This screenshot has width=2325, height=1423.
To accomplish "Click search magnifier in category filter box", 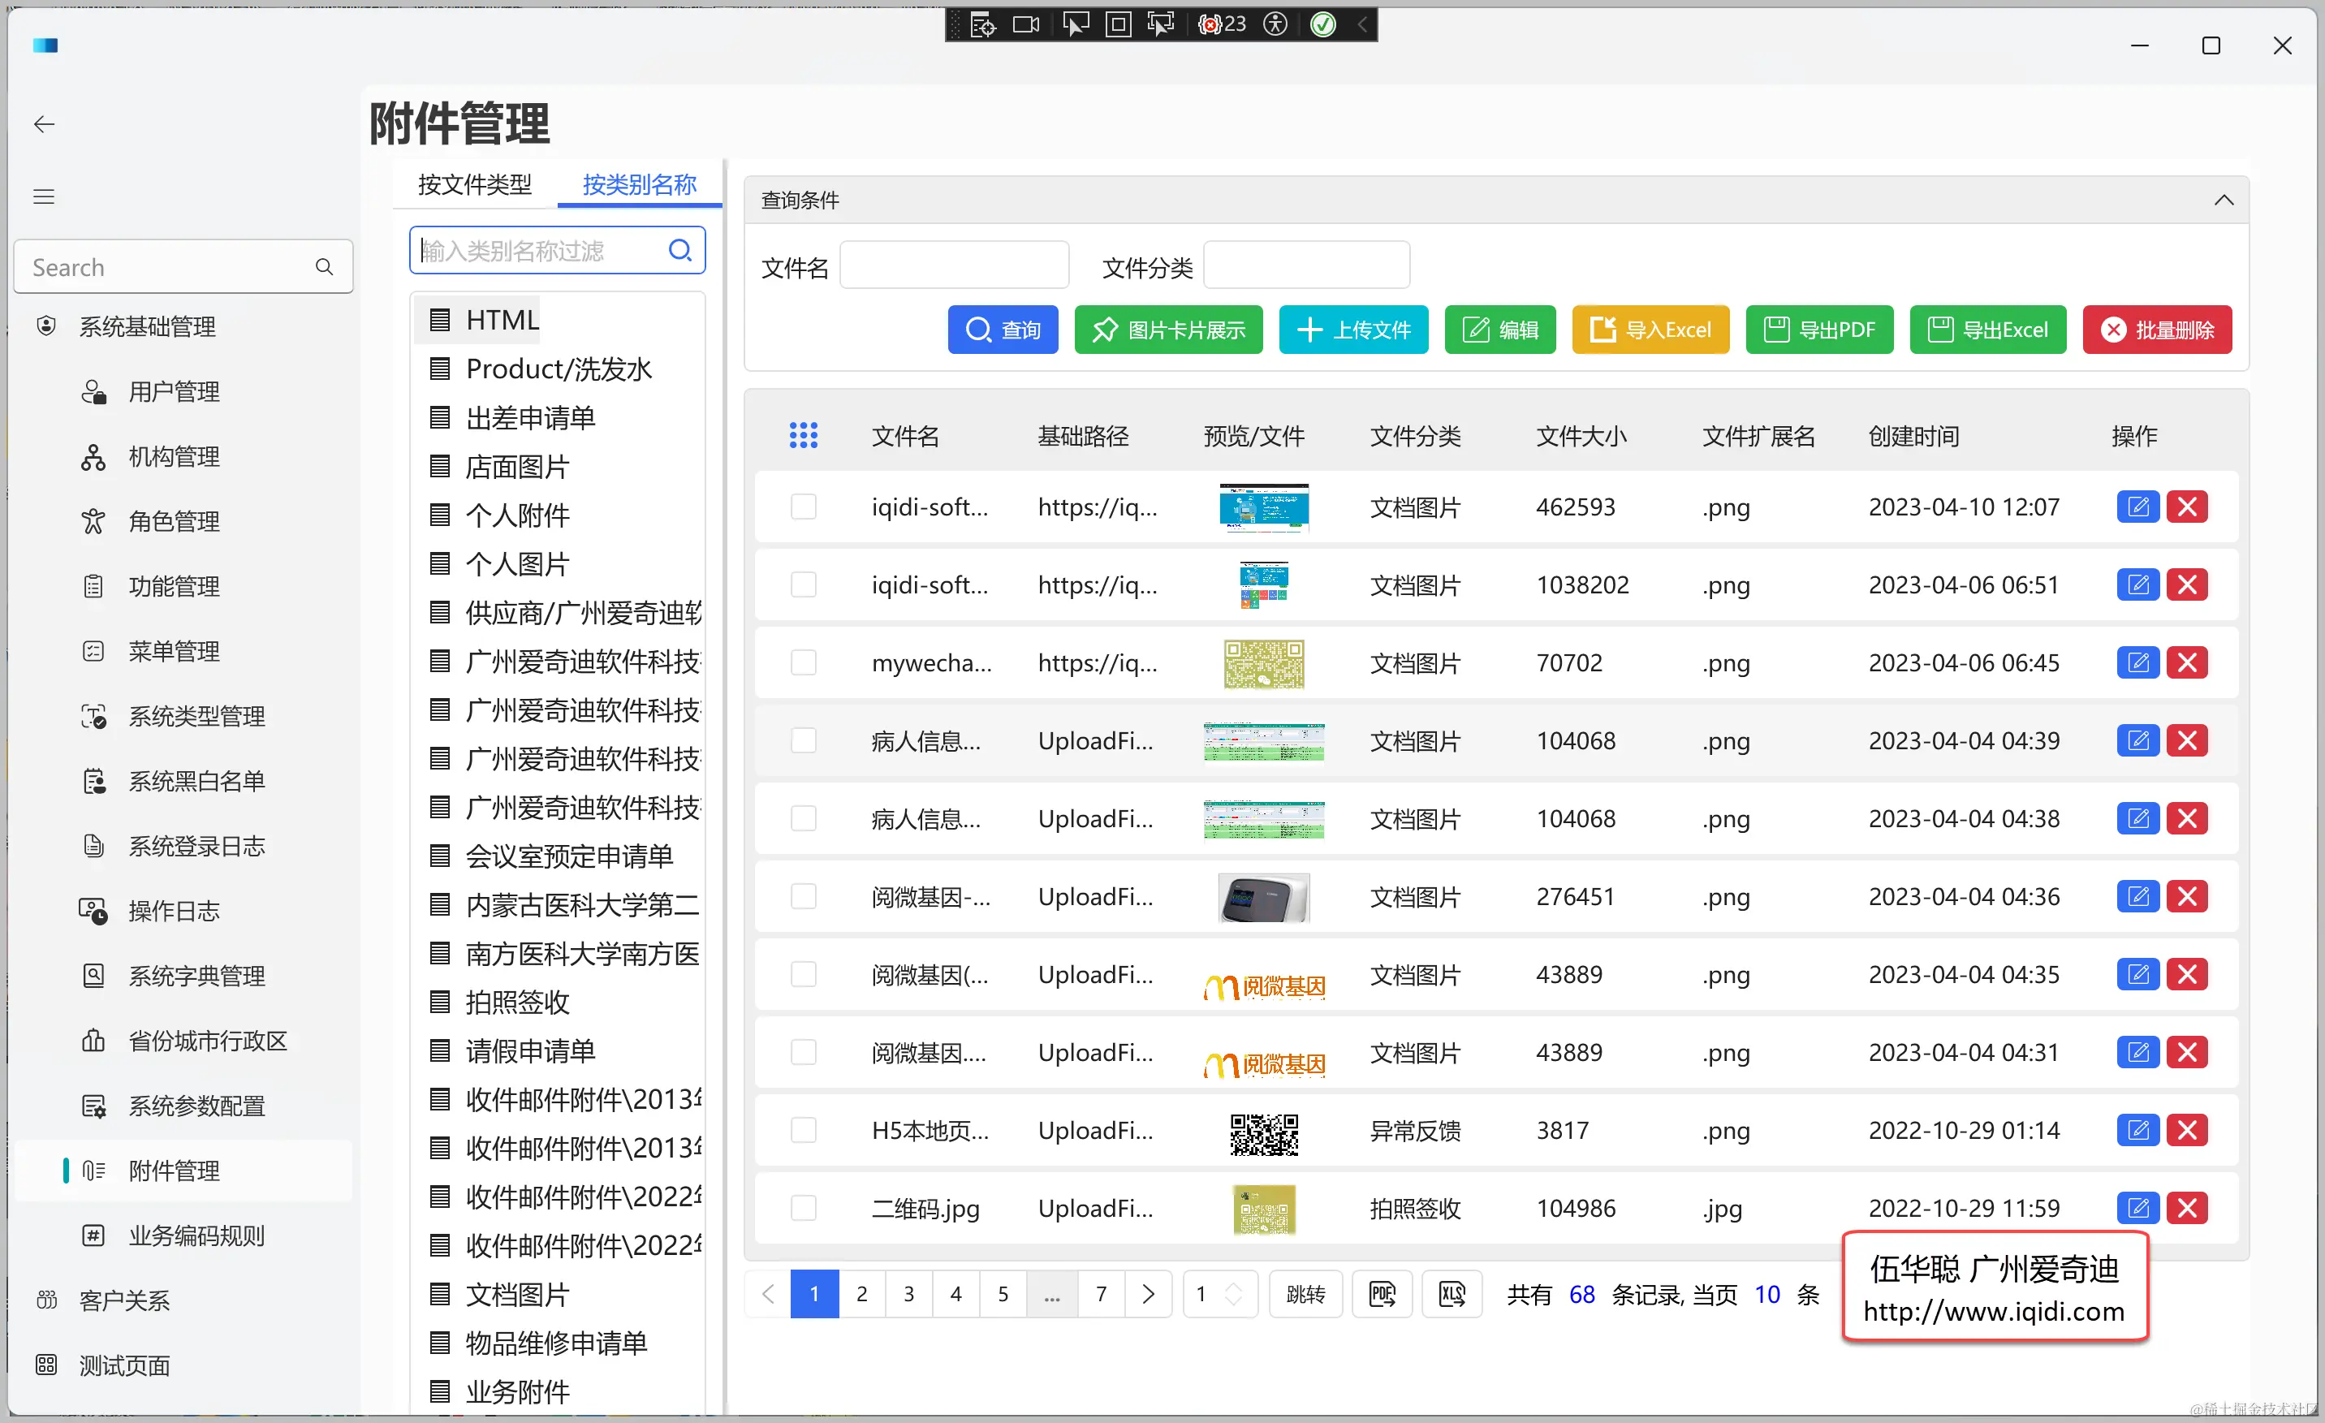I will pyautogui.click(x=679, y=250).
